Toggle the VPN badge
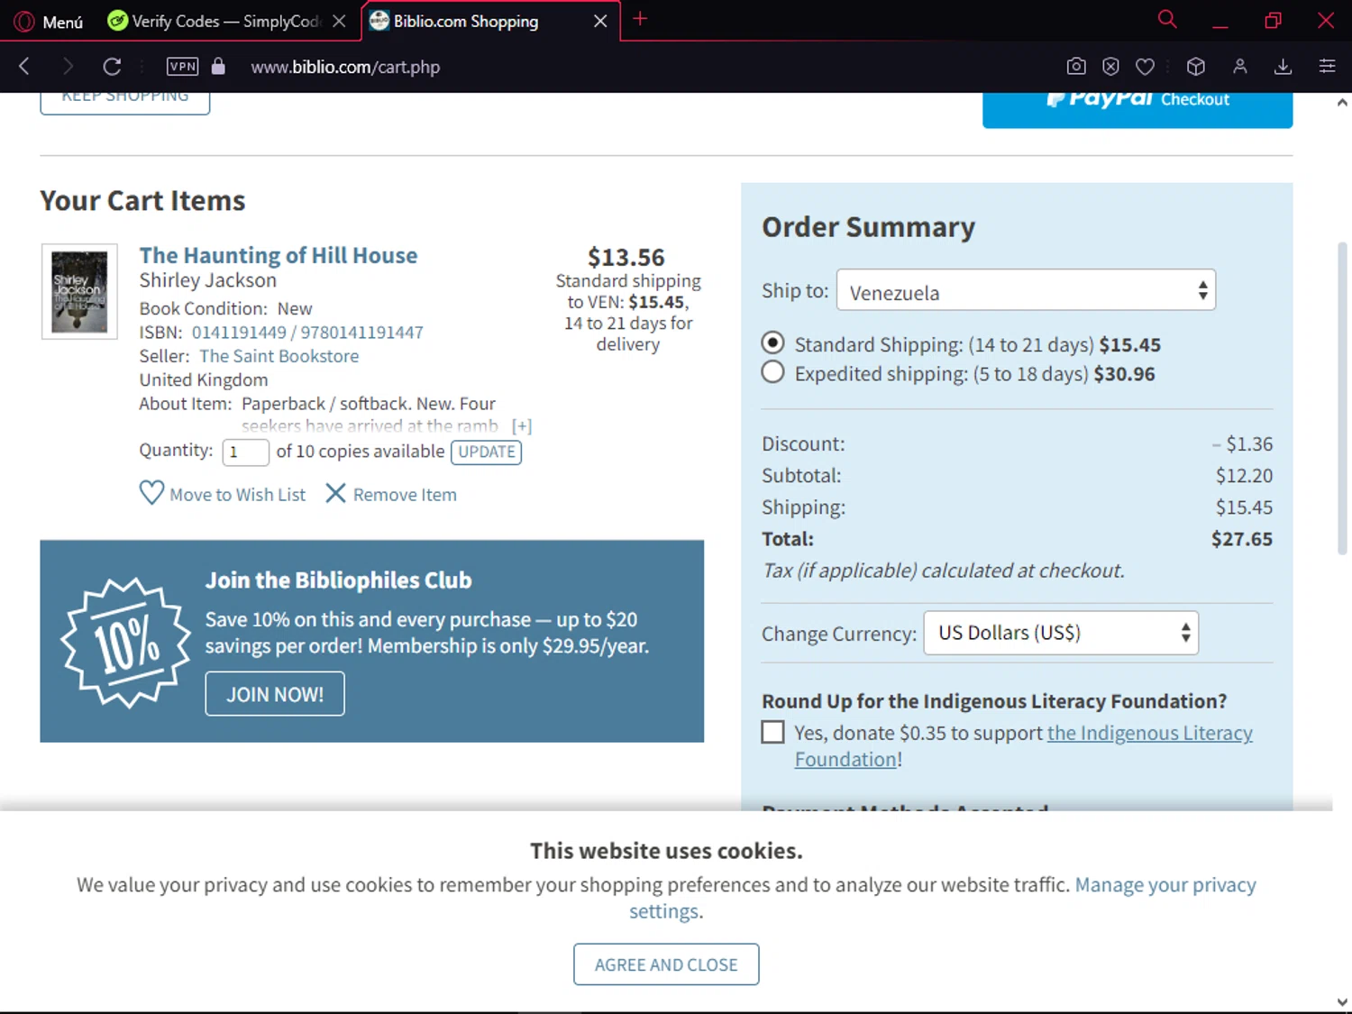This screenshot has width=1352, height=1014. (183, 66)
